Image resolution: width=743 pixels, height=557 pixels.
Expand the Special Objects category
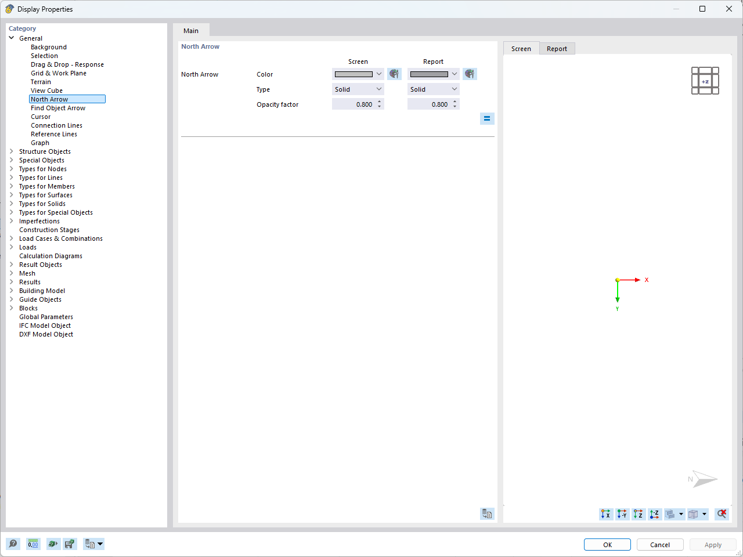click(12, 160)
